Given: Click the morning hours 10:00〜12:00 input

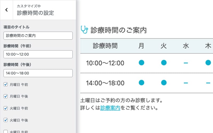Looking at the screenshot, I should (38, 54).
